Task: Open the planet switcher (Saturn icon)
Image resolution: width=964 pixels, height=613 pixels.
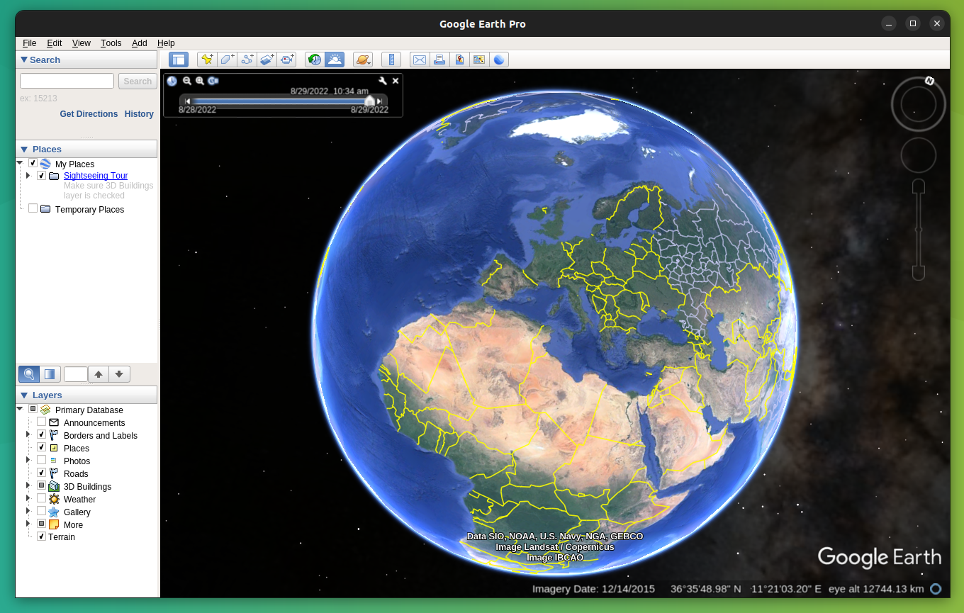Action: click(363, 60)
